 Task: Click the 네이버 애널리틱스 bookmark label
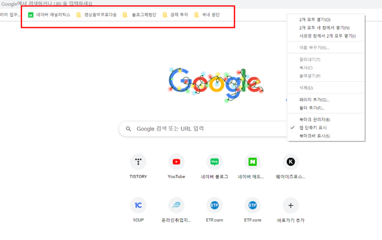tap(53, 15)
